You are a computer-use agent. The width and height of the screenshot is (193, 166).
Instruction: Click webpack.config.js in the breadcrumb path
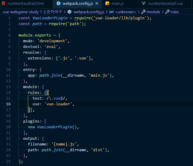[x=89, y=12]
